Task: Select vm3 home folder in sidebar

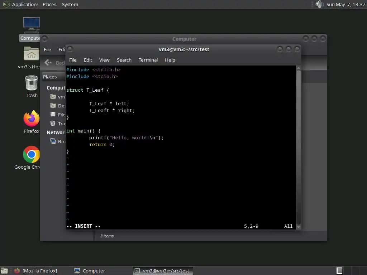Action: (58, 97)
